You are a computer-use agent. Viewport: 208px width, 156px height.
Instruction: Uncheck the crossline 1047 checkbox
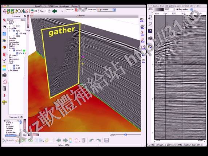pyautogui.click(x=14, y=31)
